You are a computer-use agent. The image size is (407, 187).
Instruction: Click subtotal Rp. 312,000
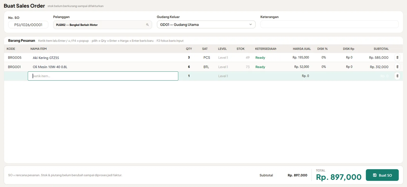(379, 67)
